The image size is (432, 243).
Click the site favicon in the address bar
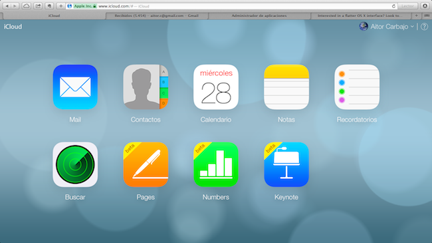pyautogui.click(x=70, y=6)
